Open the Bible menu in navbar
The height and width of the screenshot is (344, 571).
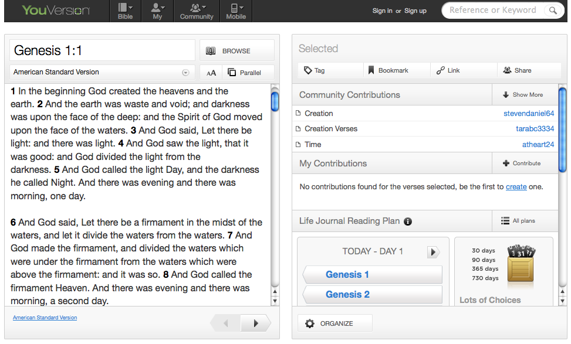point(125,11)
